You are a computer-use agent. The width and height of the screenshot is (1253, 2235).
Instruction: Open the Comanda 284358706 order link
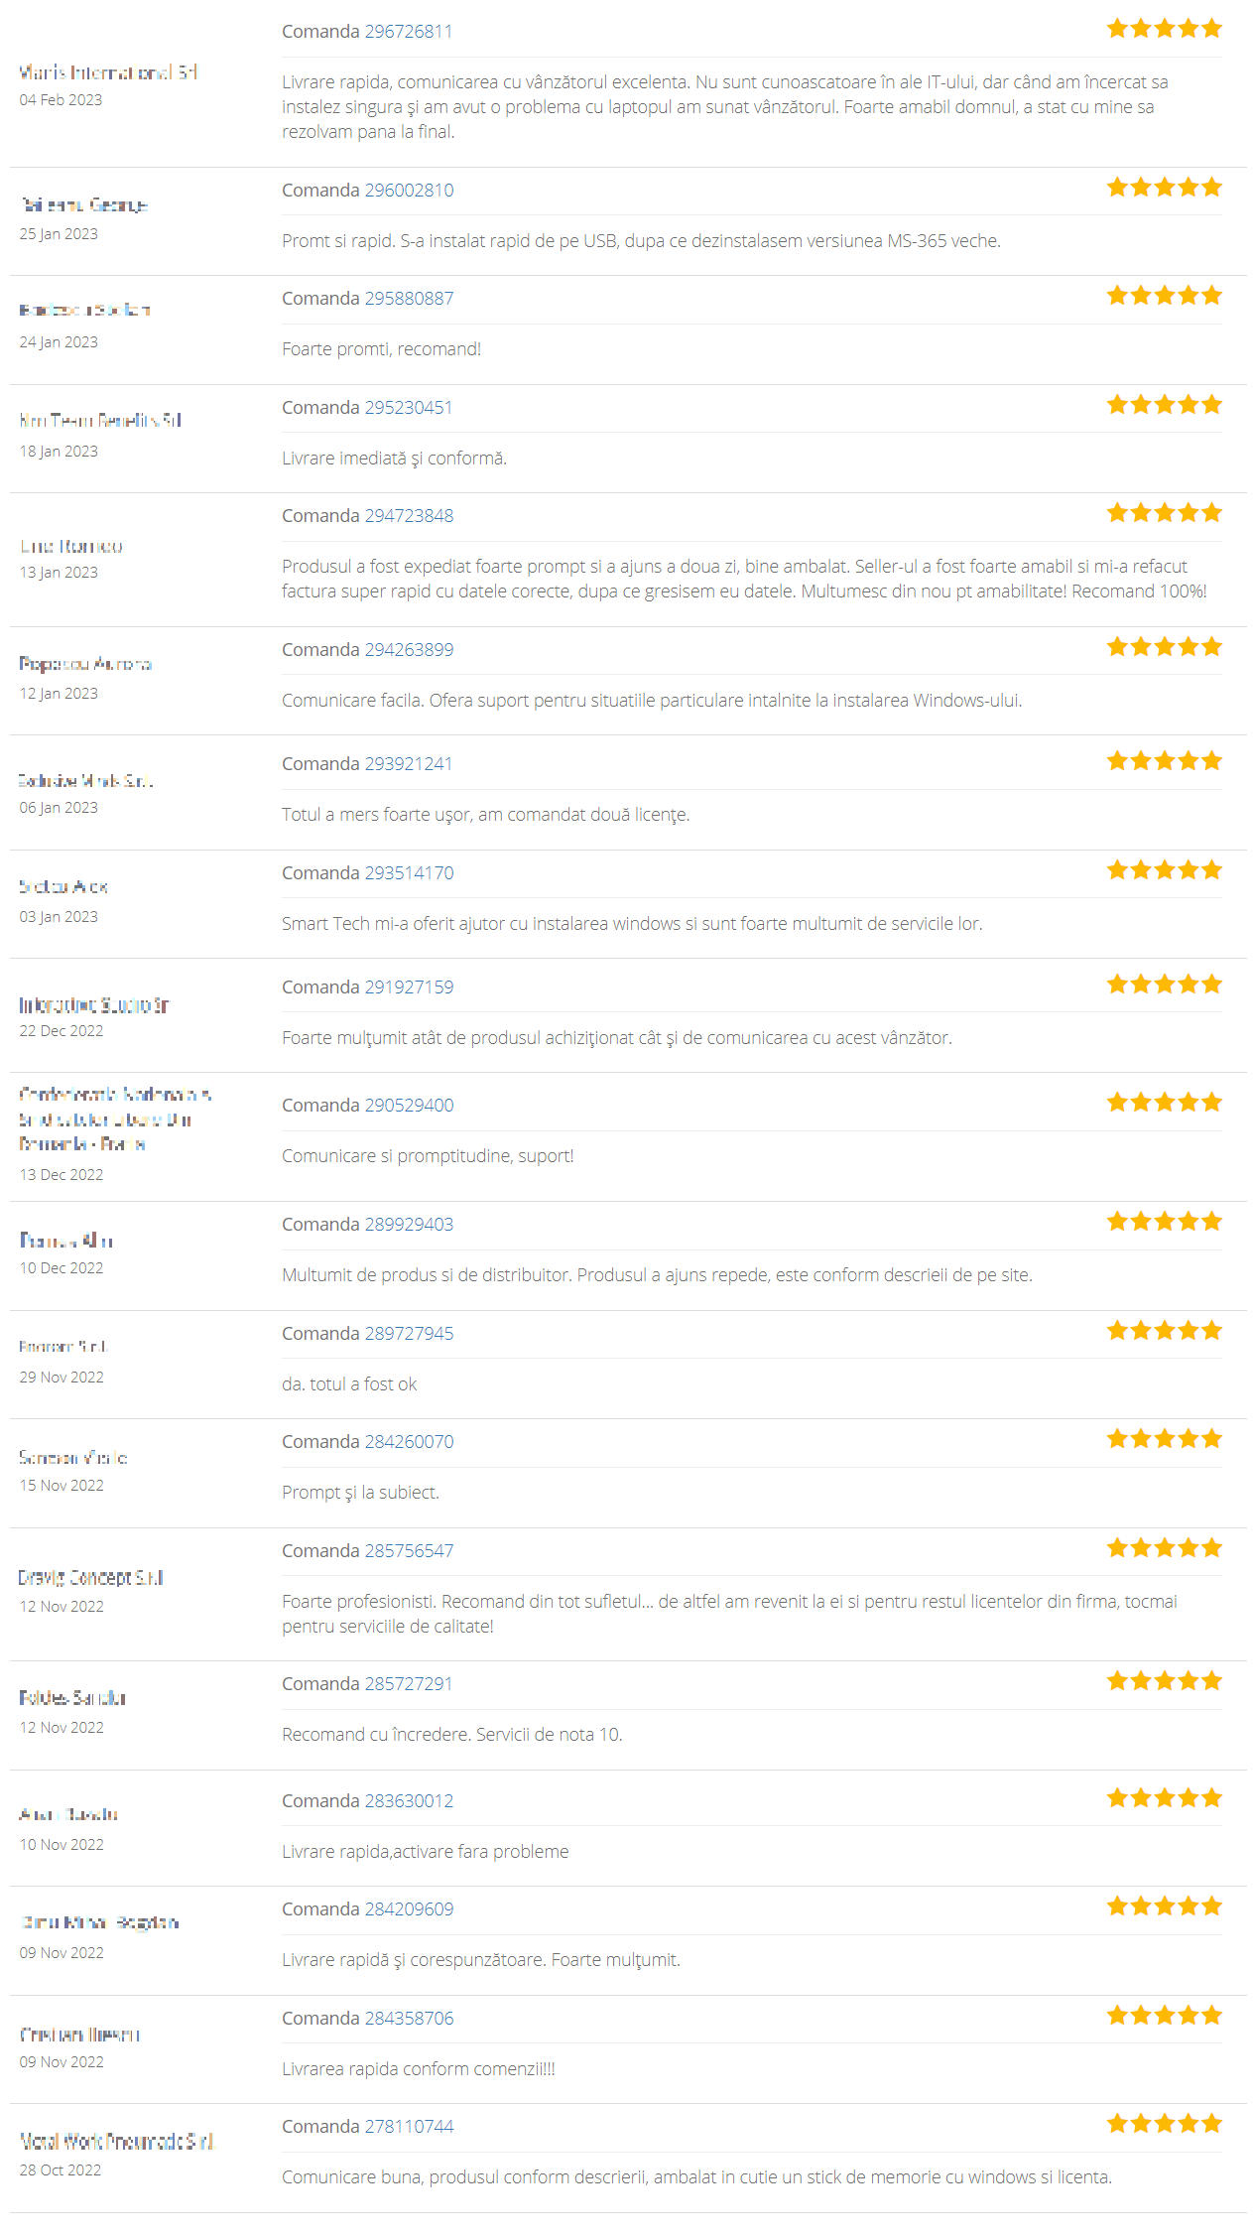[x=410, y=2017]
